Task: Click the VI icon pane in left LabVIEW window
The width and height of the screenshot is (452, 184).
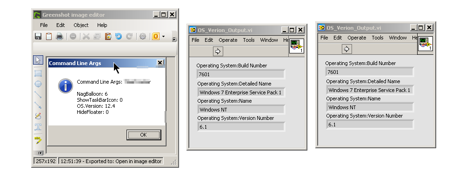Action: 297,46
